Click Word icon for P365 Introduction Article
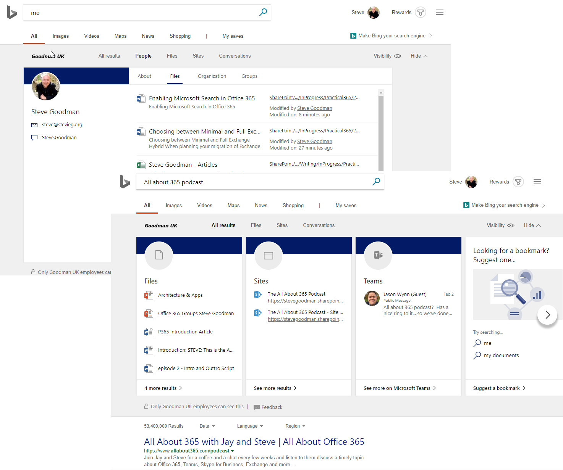563x470 pixels. point(149,332)
